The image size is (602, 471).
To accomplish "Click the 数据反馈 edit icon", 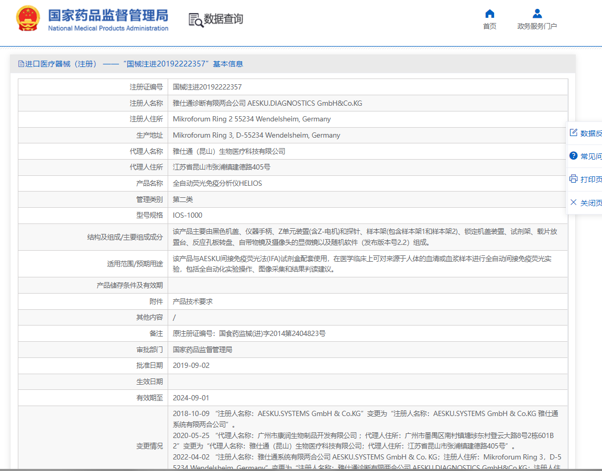I will 574,133.
